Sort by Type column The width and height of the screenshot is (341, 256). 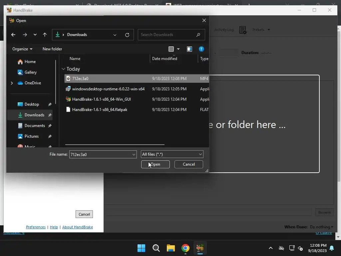tap(204, 59)
